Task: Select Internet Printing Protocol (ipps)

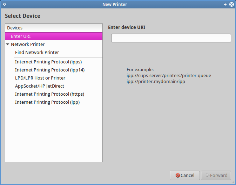Action: point(48,62)
